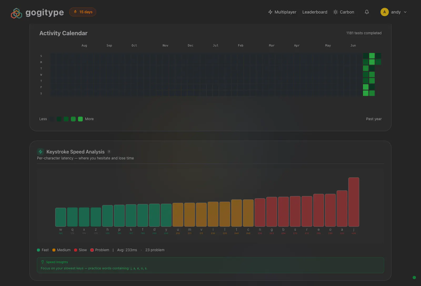The width and height of the screenshot is (421, 286).
Task: Click the red Problem legend dot
Action: point(92,250)
